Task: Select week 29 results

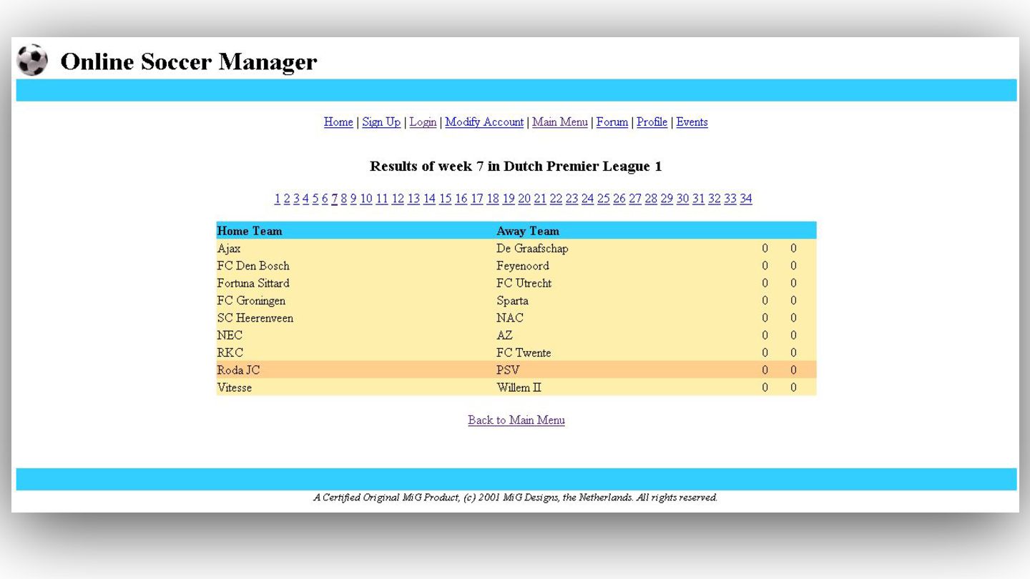Action: point(667,198)
